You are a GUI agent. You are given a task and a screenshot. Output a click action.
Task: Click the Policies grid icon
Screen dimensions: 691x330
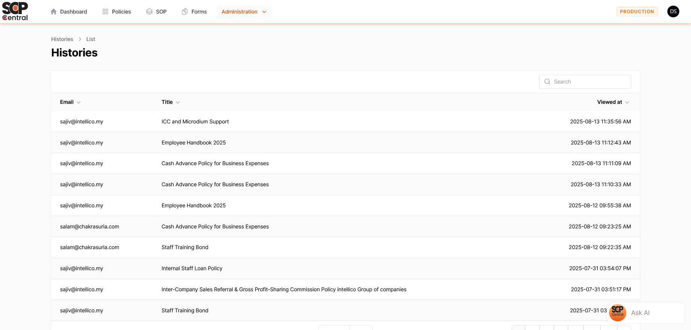(105, 12)
